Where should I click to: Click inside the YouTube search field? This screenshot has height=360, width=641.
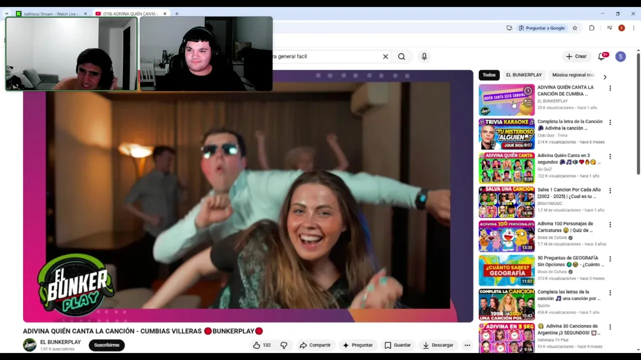click(326, 56)
